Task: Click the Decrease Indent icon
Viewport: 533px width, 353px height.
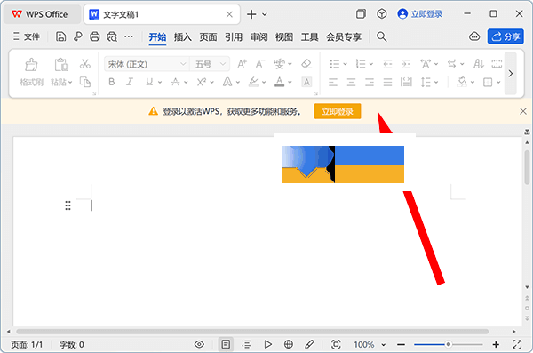Action: click(387, 64)
